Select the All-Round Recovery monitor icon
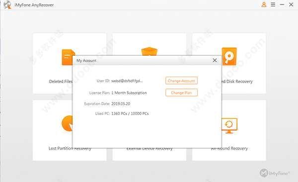 point(229,125)
